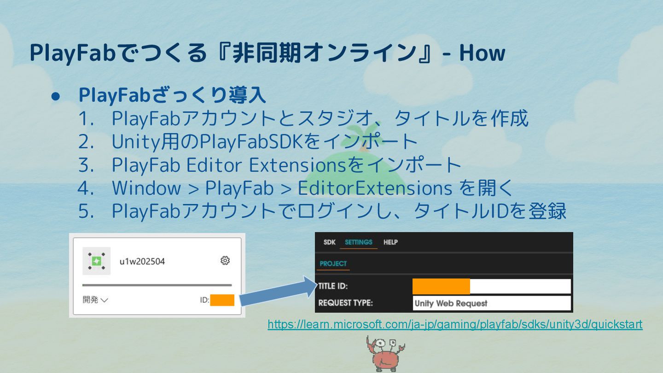Click step 3 PlayFab Editor Extensionsをインポート
Viewport: 663px width, 373px height.
[287, 165]
